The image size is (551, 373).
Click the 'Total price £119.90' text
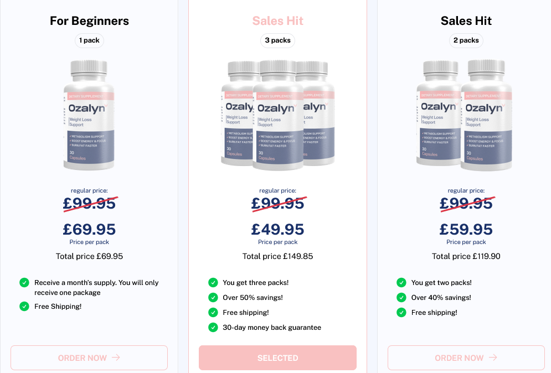(x=466, y=256)
